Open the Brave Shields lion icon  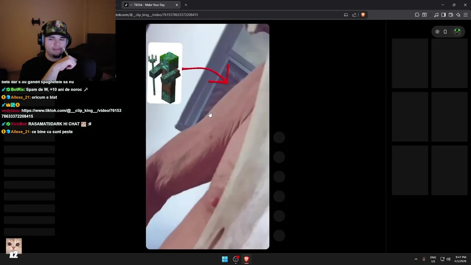click(363, 15)
